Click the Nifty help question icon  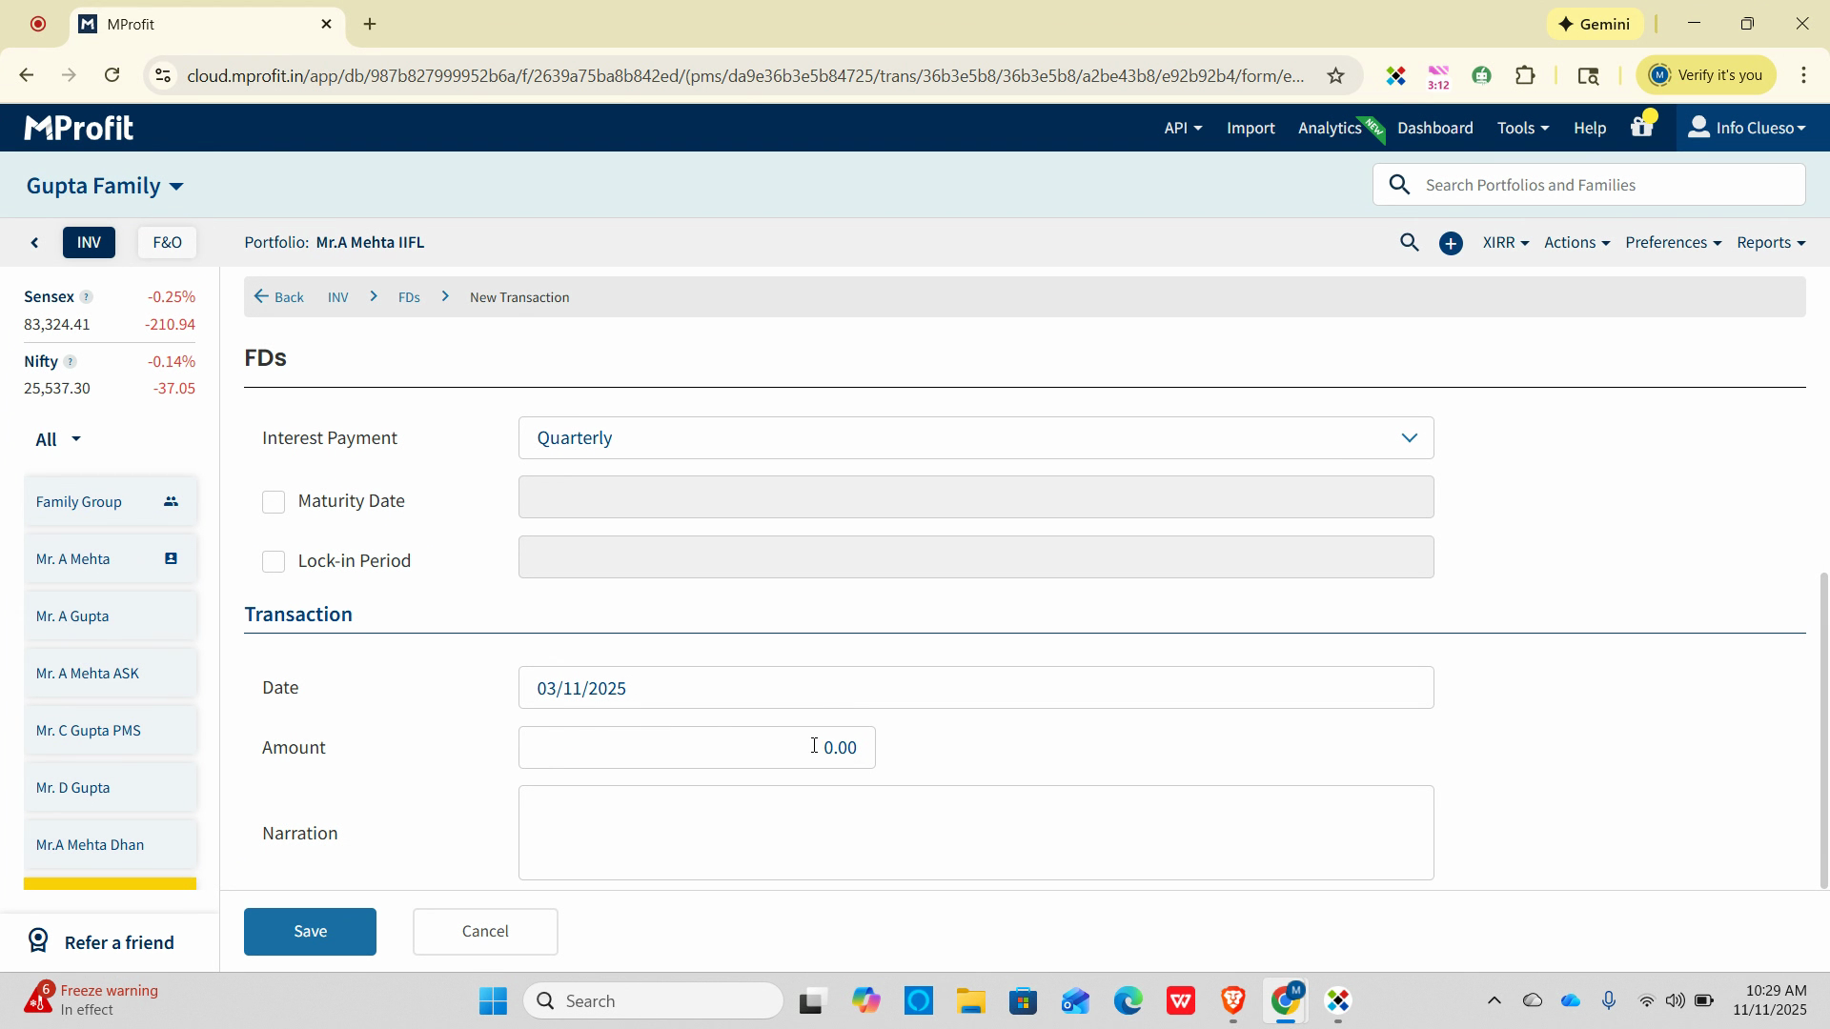[x=70, y=362]
